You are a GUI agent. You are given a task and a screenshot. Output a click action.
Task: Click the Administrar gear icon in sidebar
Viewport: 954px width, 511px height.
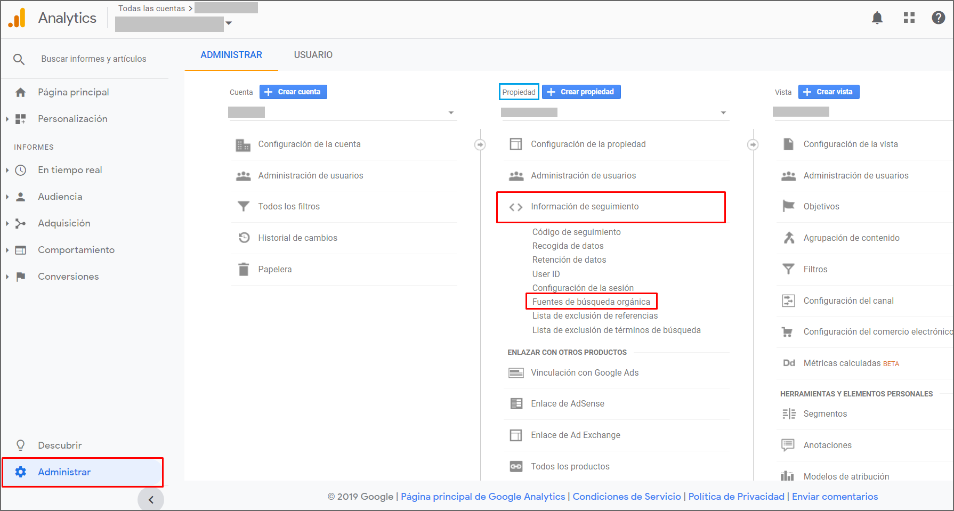coord(21,472)
